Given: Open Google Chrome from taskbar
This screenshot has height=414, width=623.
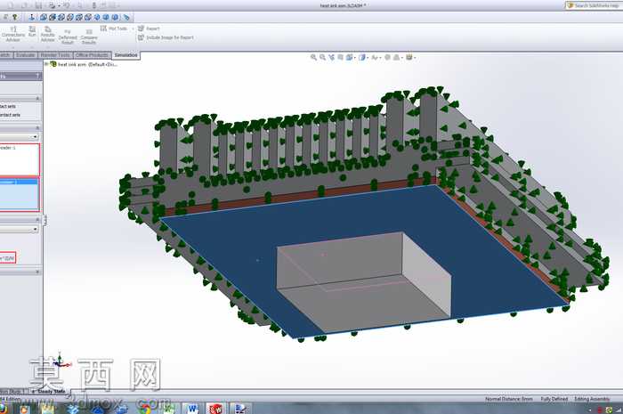Looking at the screenshot, I should click(145, 408).
